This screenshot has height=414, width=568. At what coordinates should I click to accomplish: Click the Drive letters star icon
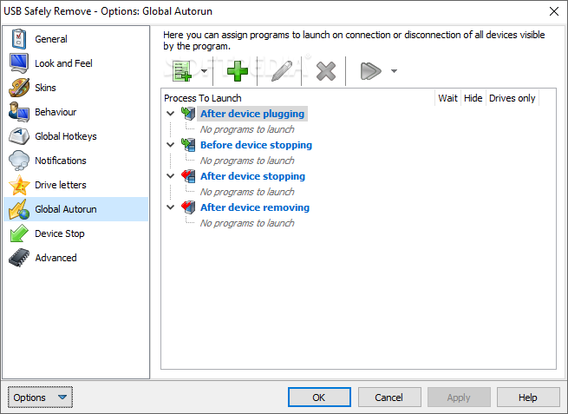pyautogui.click(x=19, y=185)
